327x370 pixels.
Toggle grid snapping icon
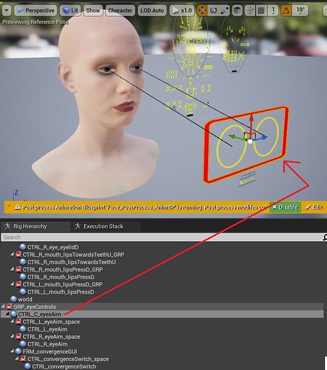tap(261, 10)
